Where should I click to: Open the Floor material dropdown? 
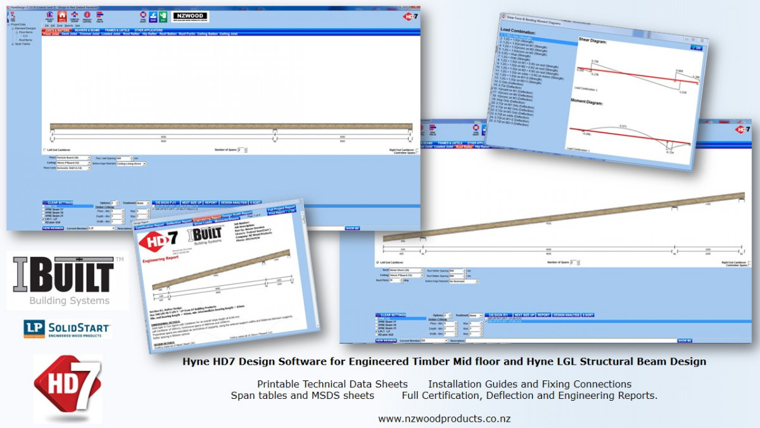pyautogui.click(x=75, y=158)
